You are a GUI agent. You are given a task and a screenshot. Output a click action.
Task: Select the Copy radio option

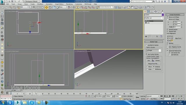[x=147, y=69]
